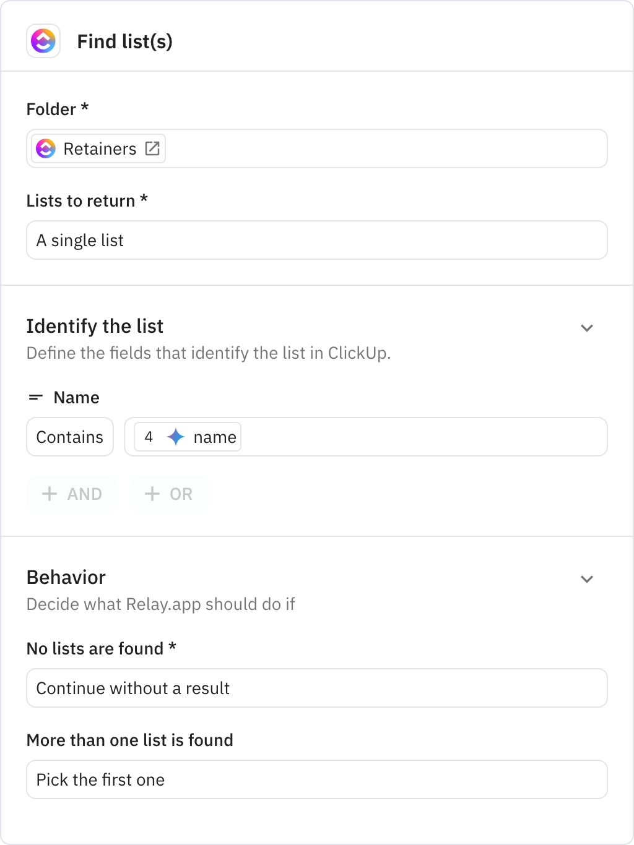Collapse the "Behavior" section
The image size is (634, 845).
coord(587,578)
